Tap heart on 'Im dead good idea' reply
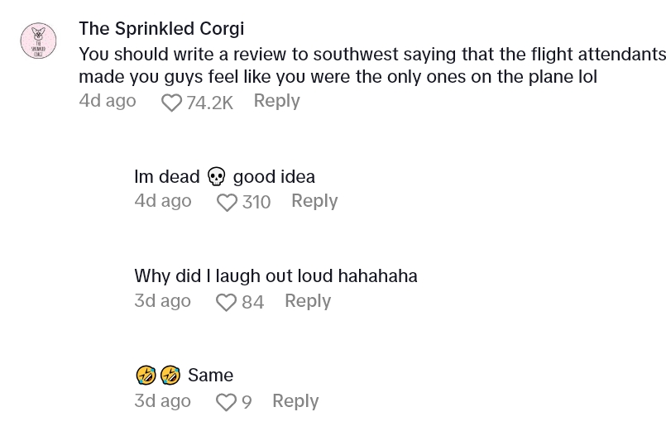 (x=227, y=203)
